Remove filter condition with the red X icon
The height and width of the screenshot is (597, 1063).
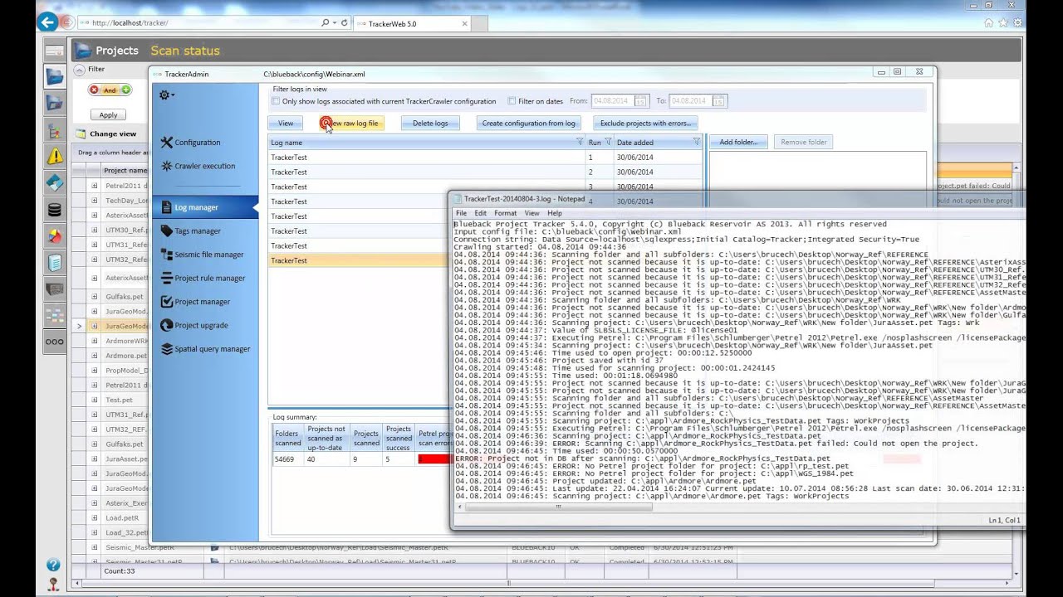tap(94, 90)
